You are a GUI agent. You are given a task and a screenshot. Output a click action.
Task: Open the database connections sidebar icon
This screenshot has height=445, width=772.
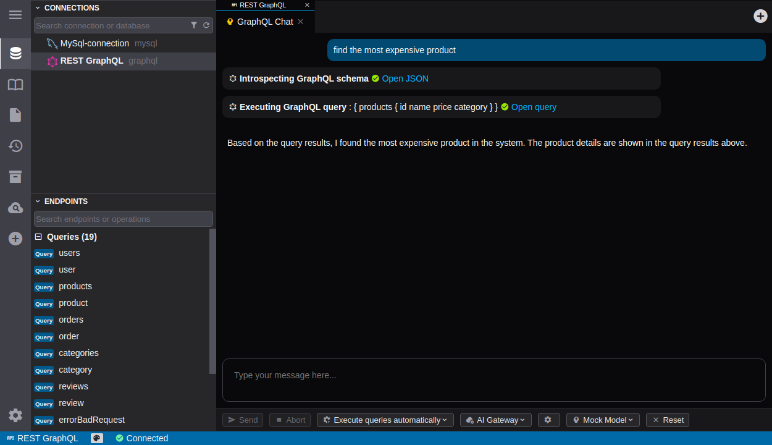point(15,54)
